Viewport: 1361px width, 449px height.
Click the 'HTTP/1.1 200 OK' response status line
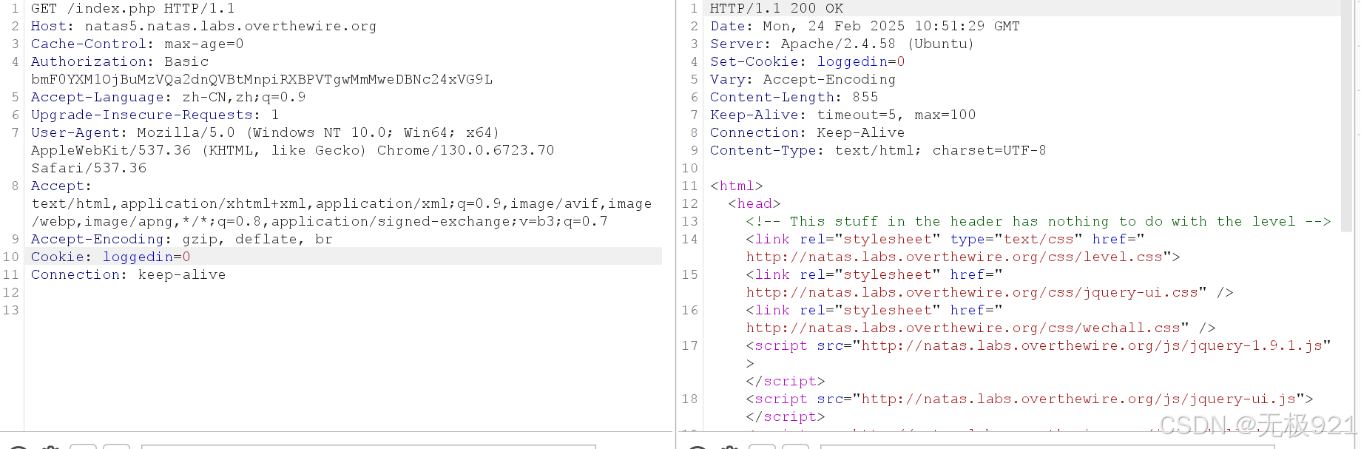[777, 8]
